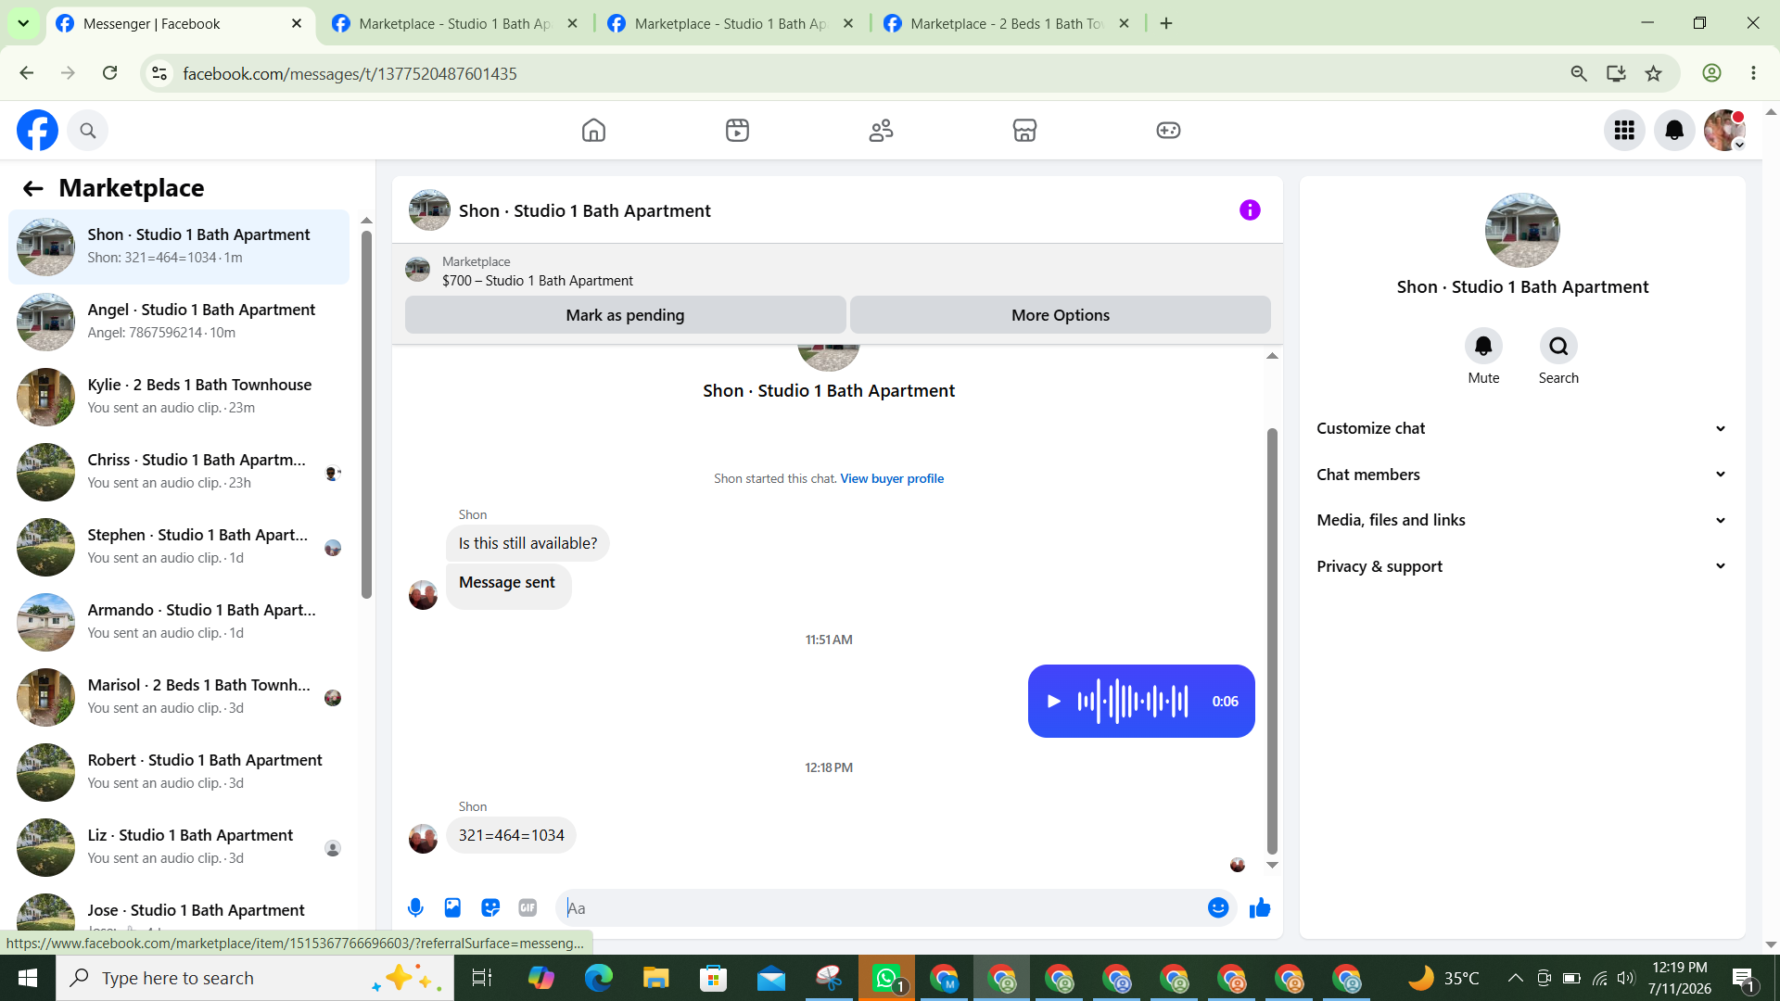1780x1001 pixels.
Task: Open the account profile picture menu
Action: pyautogui.click(x=1724, y=131)
